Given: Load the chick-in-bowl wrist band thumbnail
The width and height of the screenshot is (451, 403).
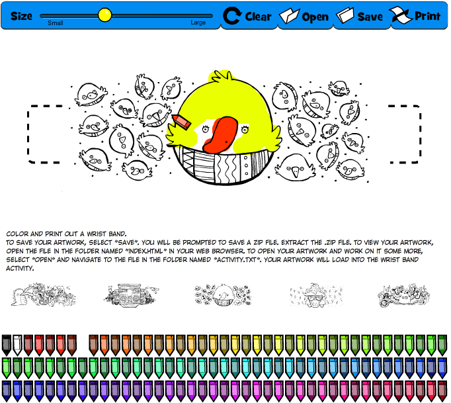Looking at the screenshot, I should 223,294.
